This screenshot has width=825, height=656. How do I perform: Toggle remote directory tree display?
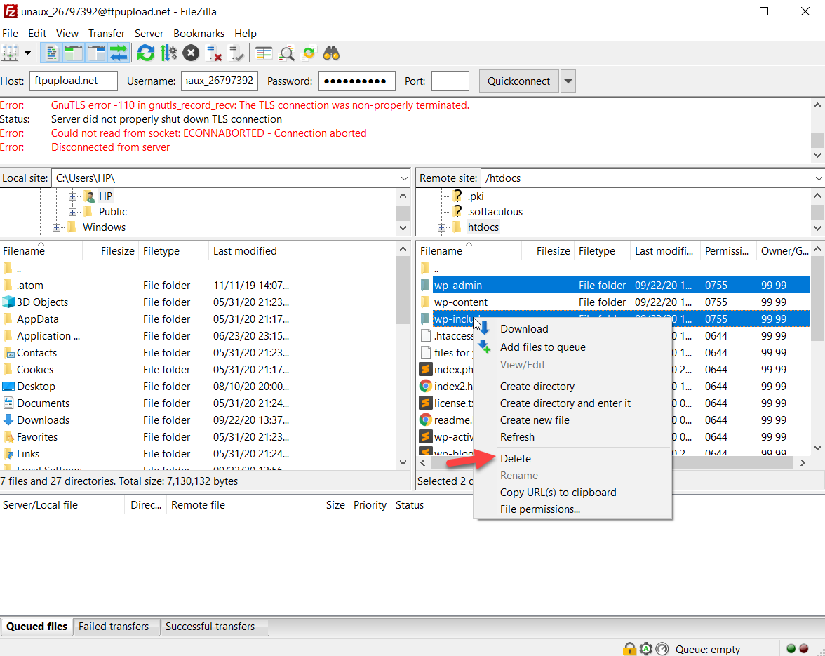click(x=96, y=53)
